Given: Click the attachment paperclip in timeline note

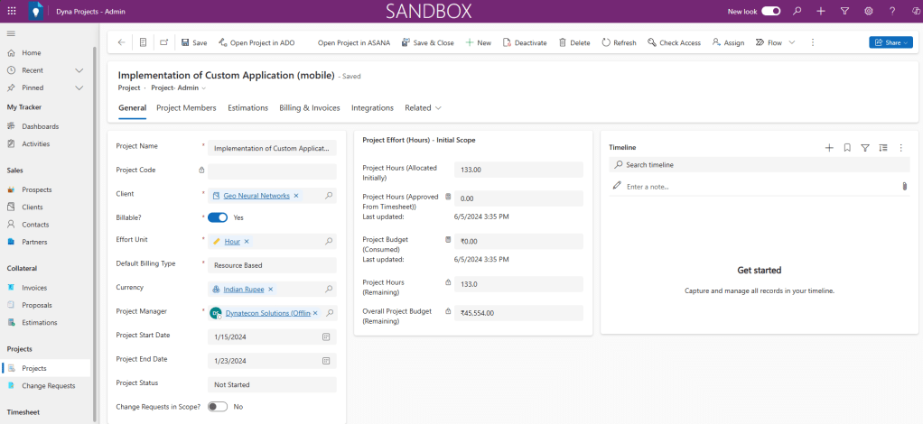Looking at the screenshot, I should pyautogui.click(x=904, y=187).
